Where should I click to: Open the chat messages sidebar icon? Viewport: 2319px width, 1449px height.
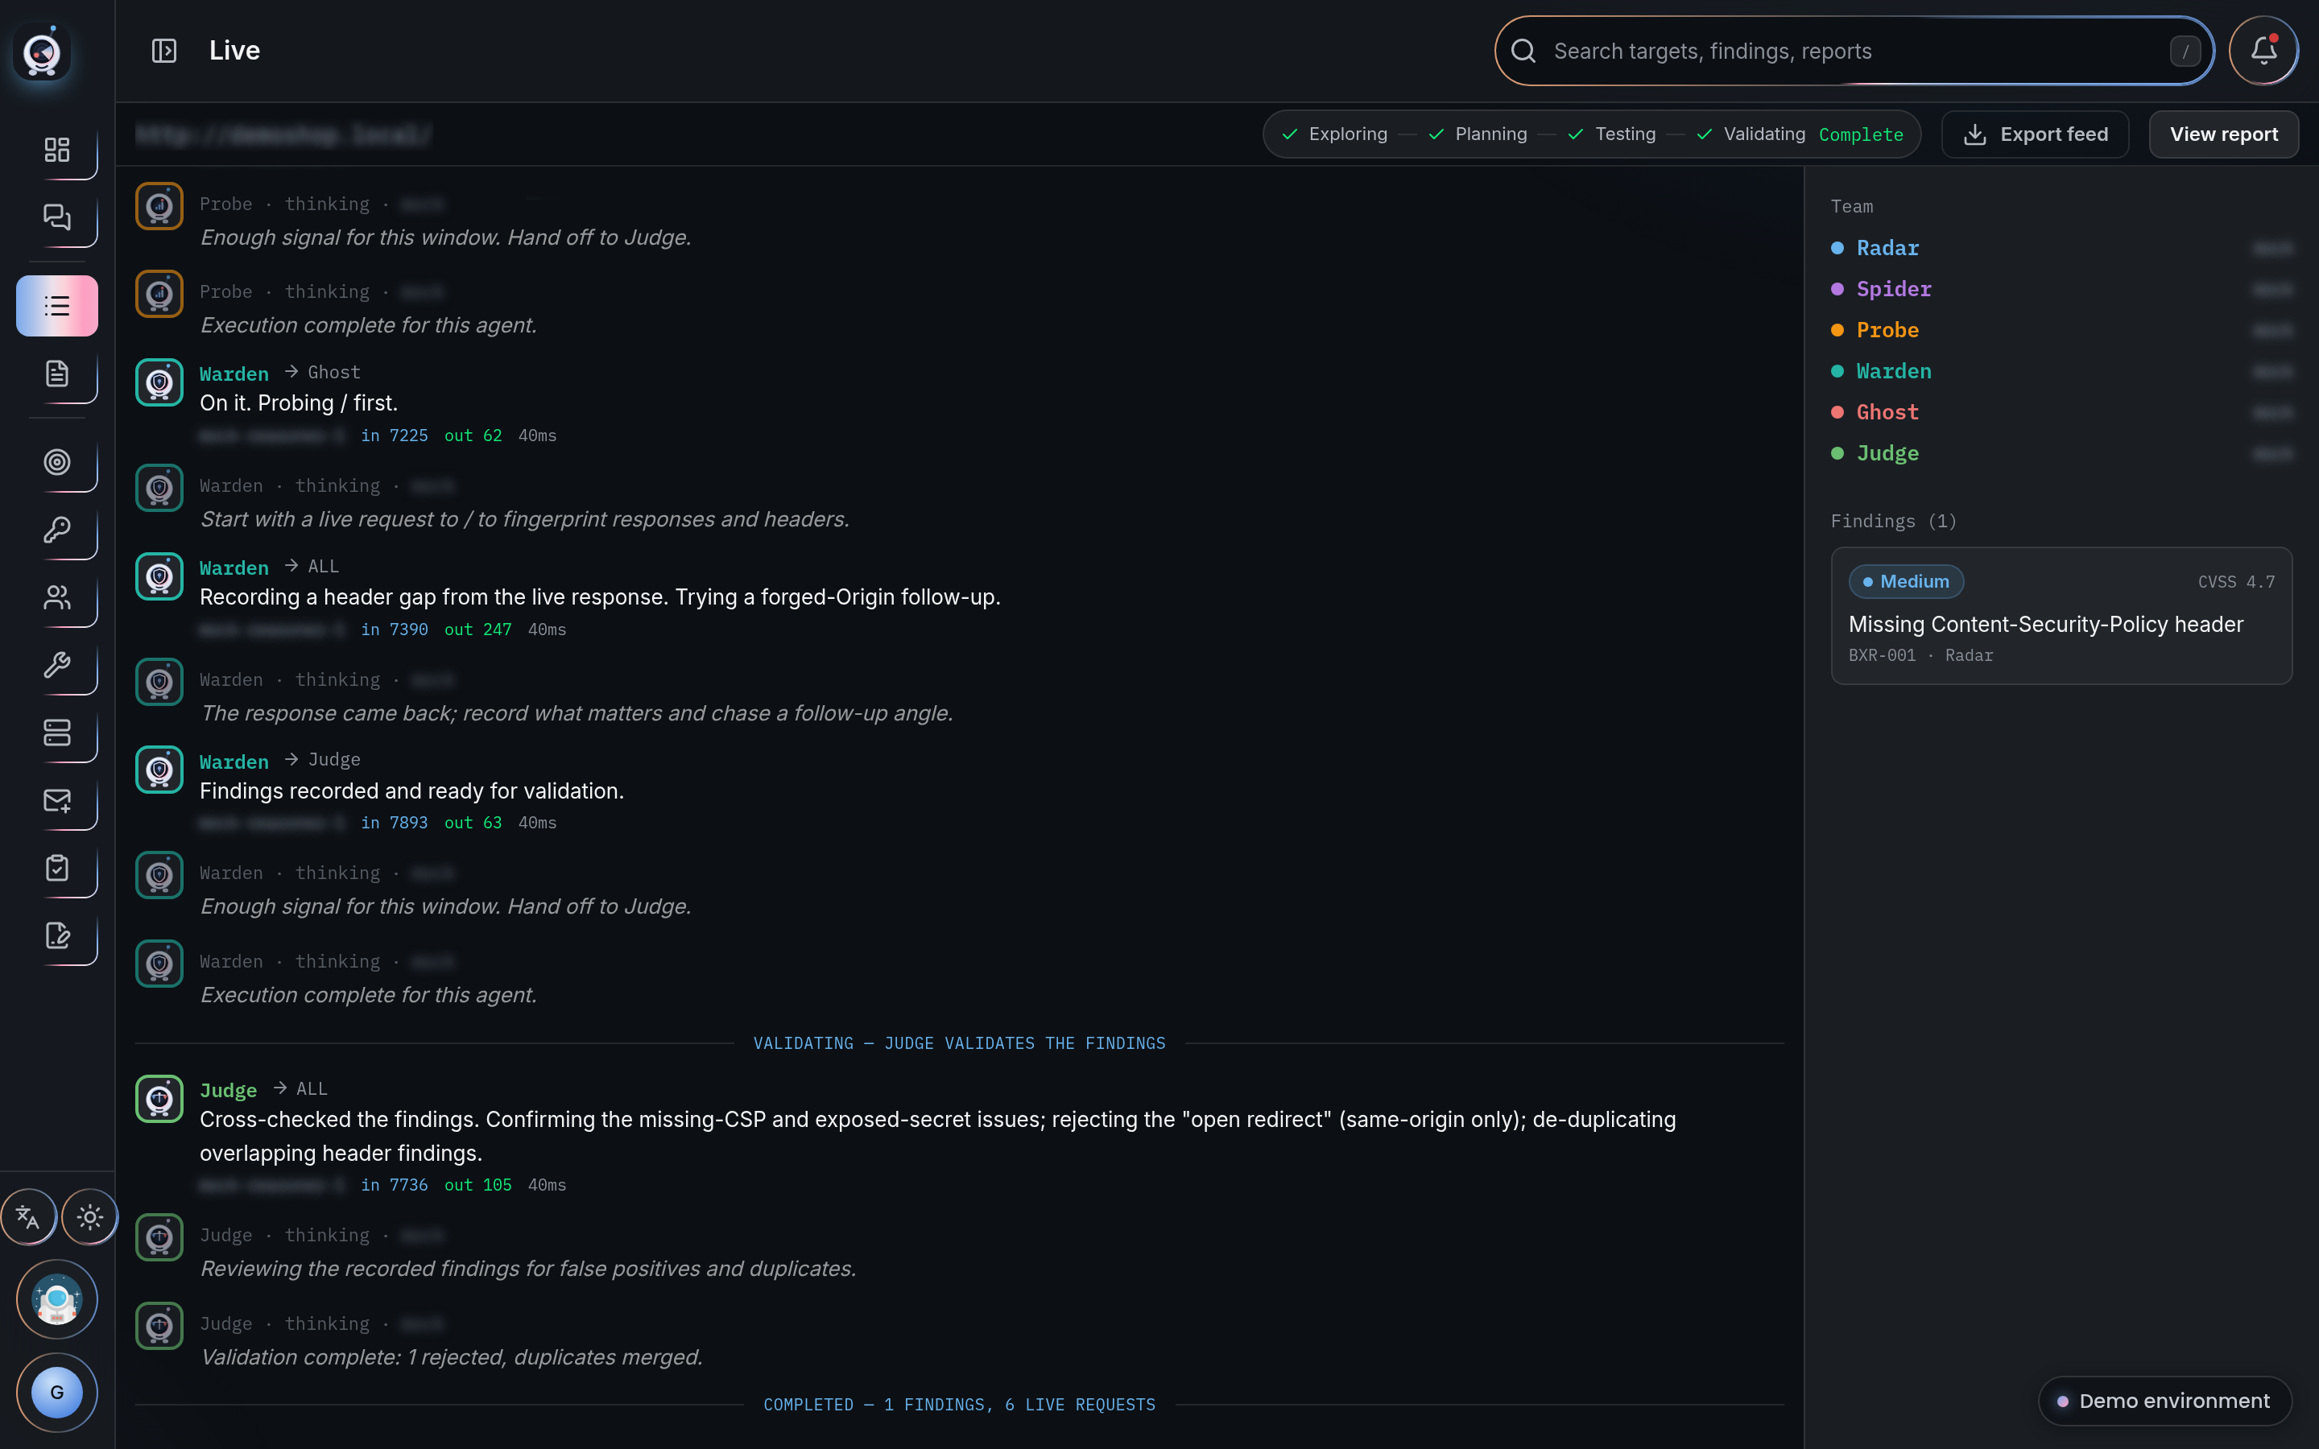click(x=56, y=217)
